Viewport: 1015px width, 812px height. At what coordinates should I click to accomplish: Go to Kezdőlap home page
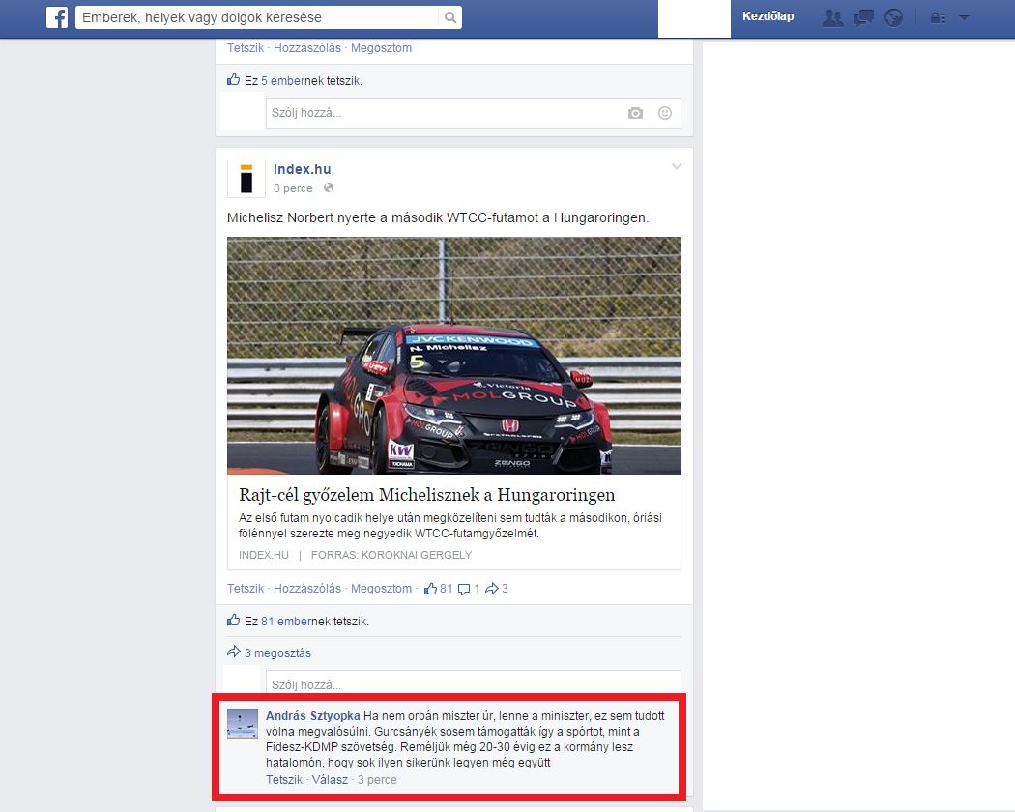[x=768, y=16]
